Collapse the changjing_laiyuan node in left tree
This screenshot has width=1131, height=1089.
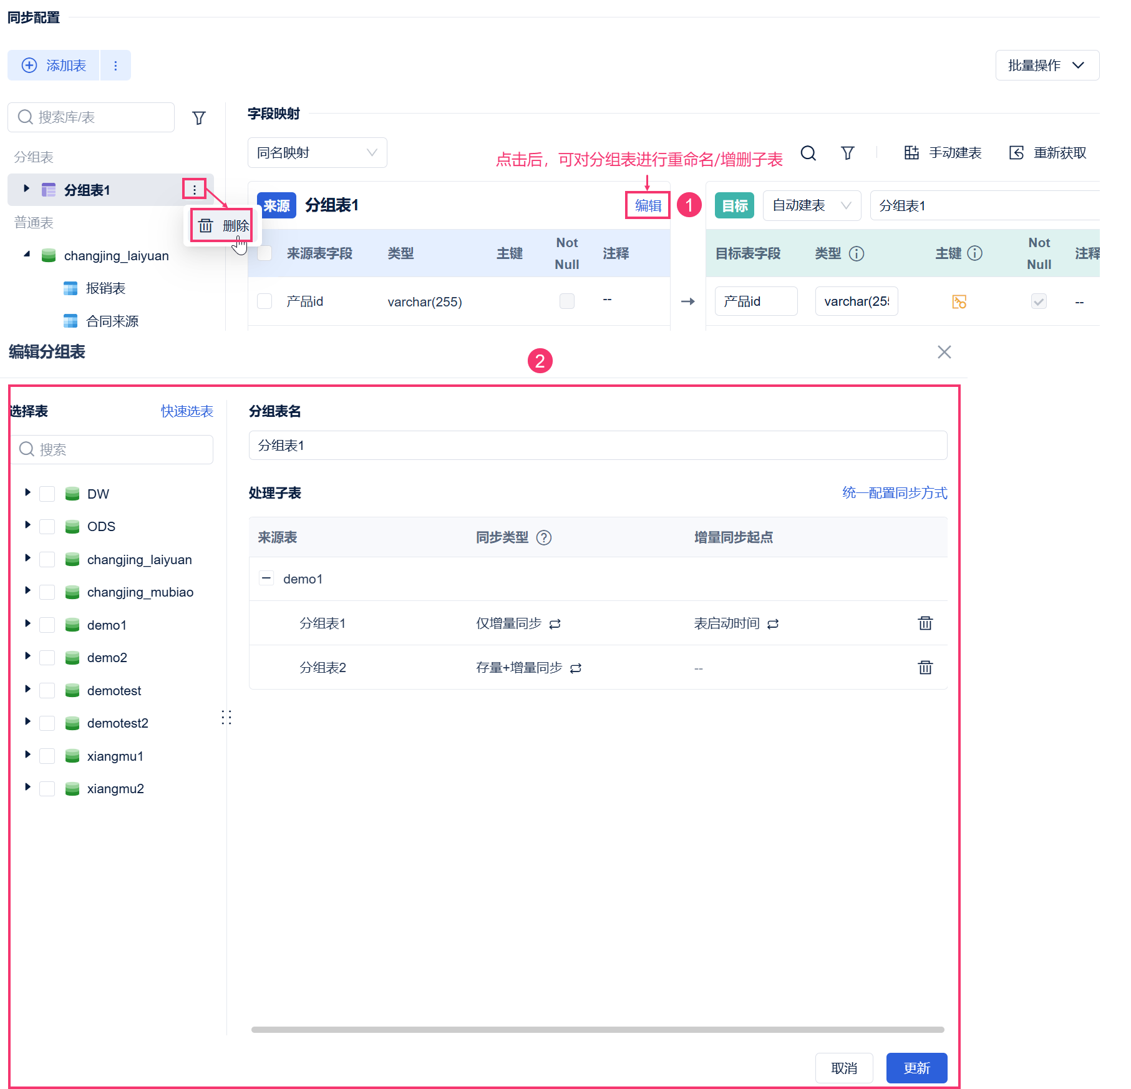click(26, 255)
